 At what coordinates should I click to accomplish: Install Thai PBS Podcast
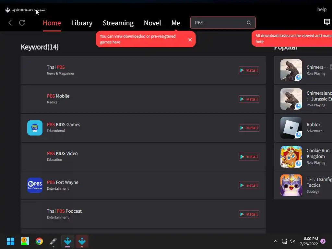pos(249,214)
